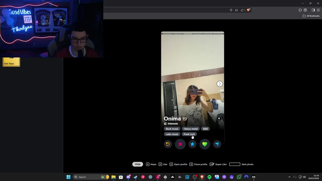The width and height of the screenshot is (322, 181).
Task: Open the audio bars app taskbar icon
Action: tap(173, 177)
